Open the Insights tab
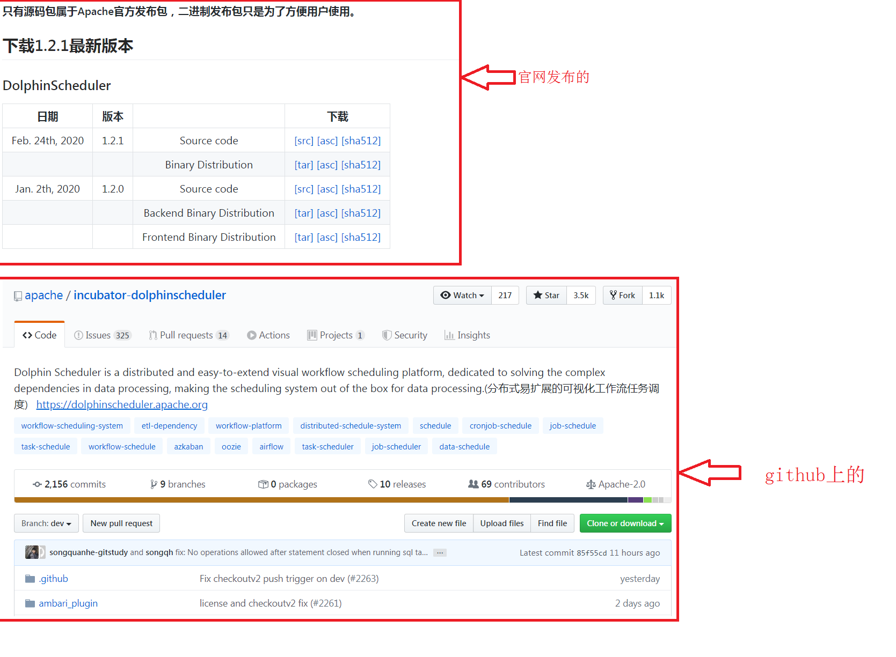Viewport: 896px width, 657px height. pos(468,335)
